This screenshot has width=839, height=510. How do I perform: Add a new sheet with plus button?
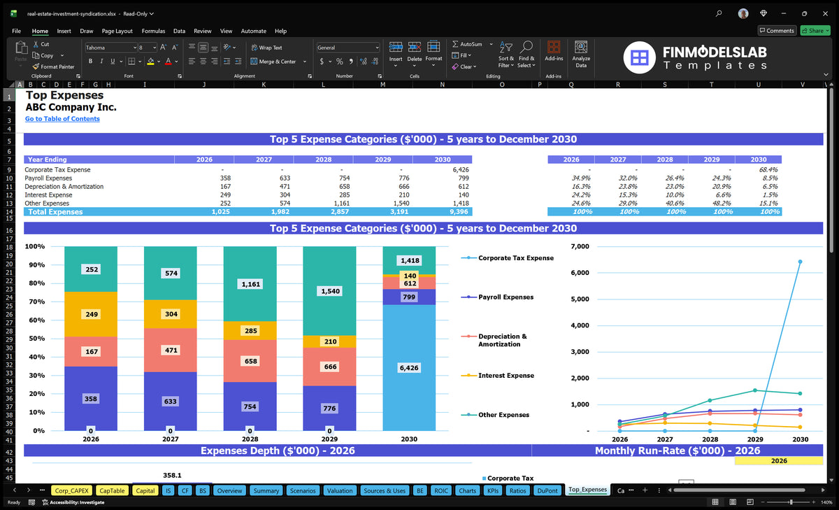click(645, 490)
